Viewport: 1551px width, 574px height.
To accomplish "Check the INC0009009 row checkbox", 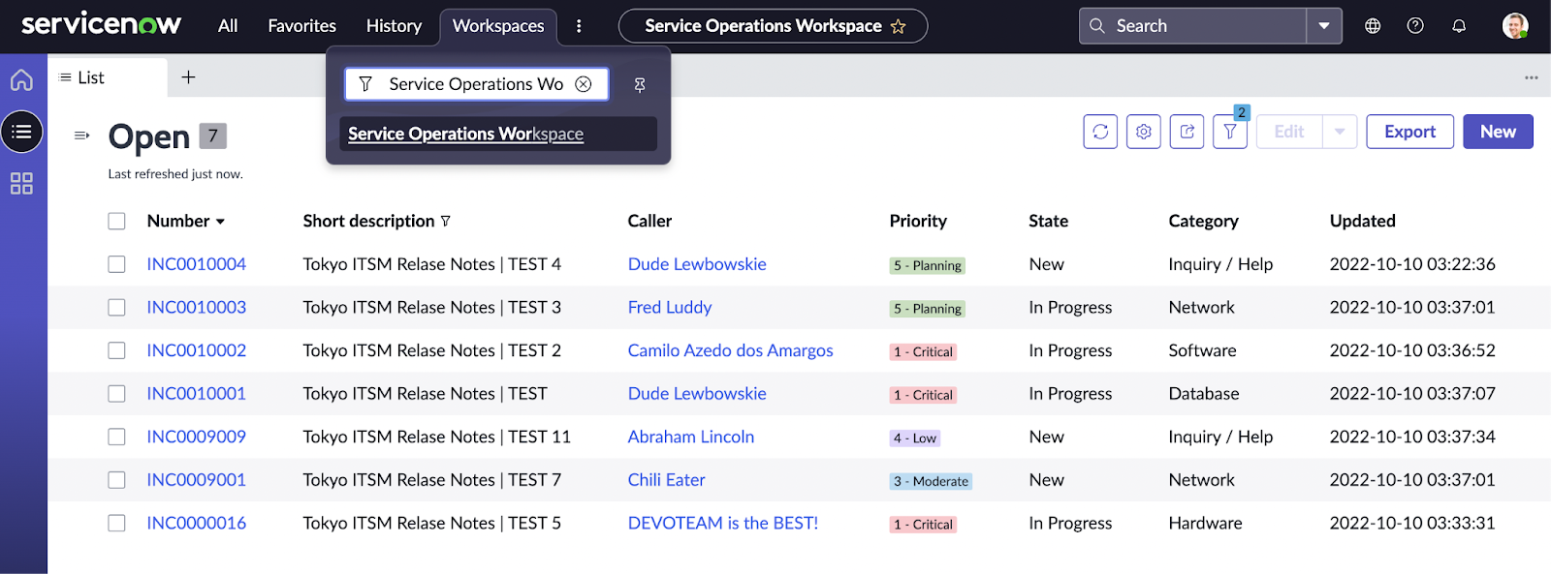I will click(x=116, y=437).
